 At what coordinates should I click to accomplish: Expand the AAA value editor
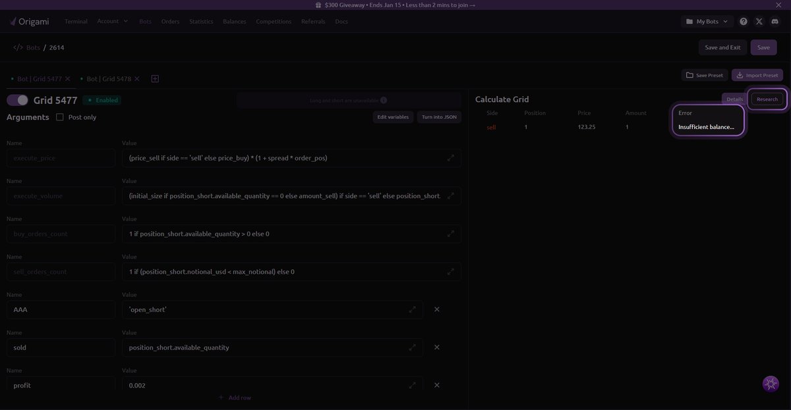pos(413,309)
